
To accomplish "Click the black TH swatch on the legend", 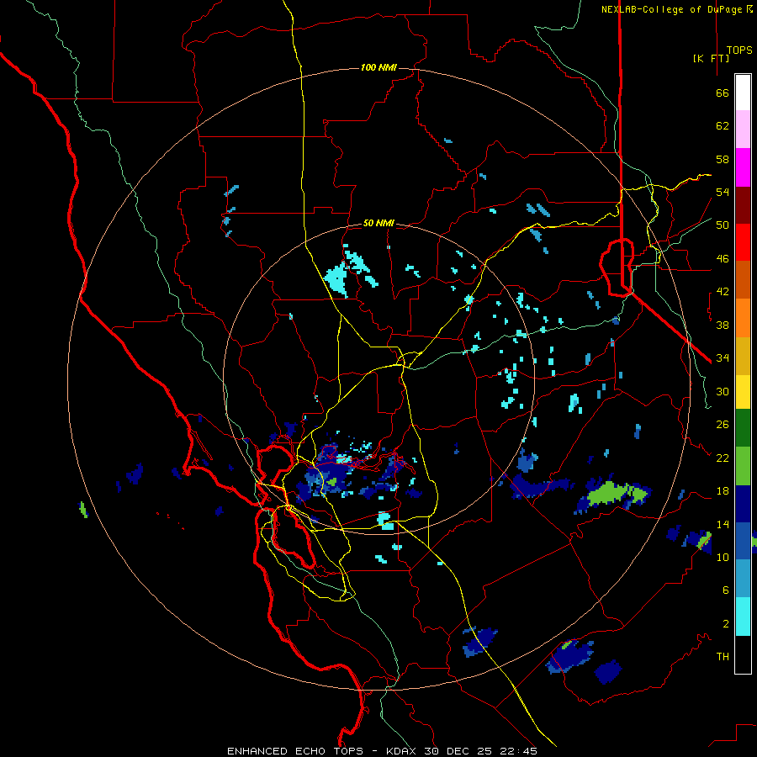I will 743,654.
